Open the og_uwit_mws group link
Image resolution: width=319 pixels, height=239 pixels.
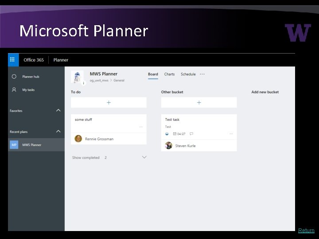[99, 81]
